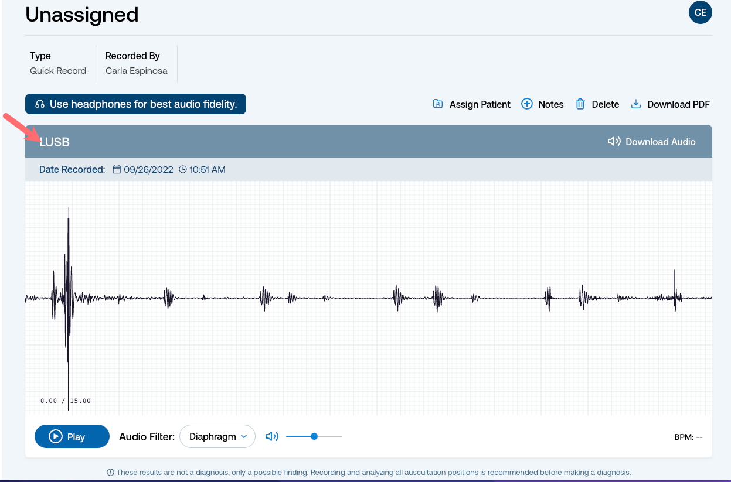This screenshot has height=482, width=731.
Task: Click the clock icon beside the time
Action: pos(183,170)
